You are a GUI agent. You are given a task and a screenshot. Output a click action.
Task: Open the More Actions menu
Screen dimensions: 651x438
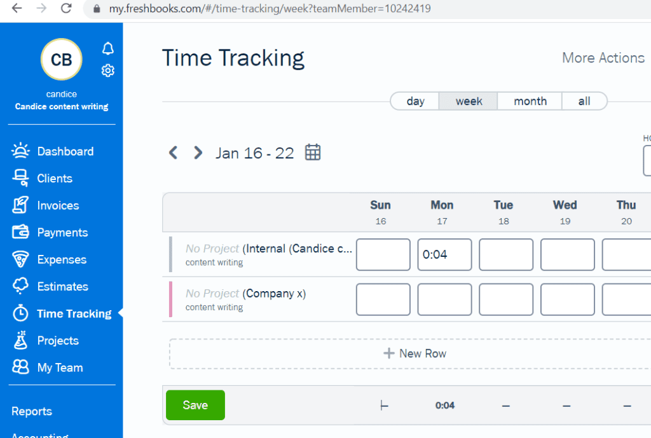click(603, 58)
